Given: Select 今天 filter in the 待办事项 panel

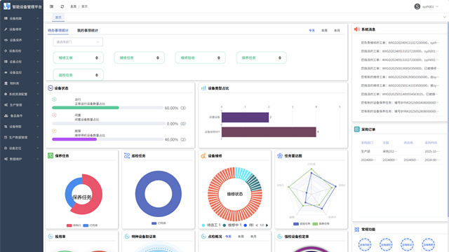Looking at the screenshot, I should (x=311, y=30).
